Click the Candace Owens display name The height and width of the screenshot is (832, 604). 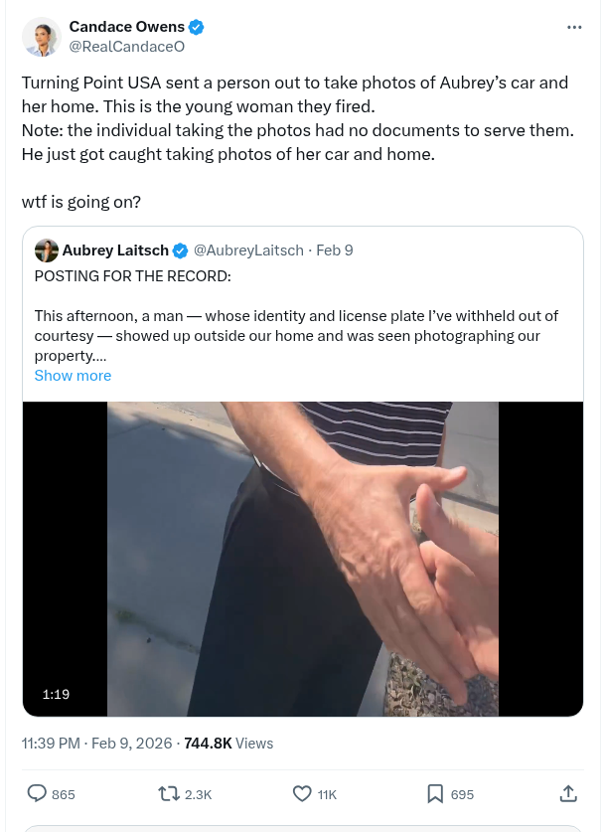(128, 27)
